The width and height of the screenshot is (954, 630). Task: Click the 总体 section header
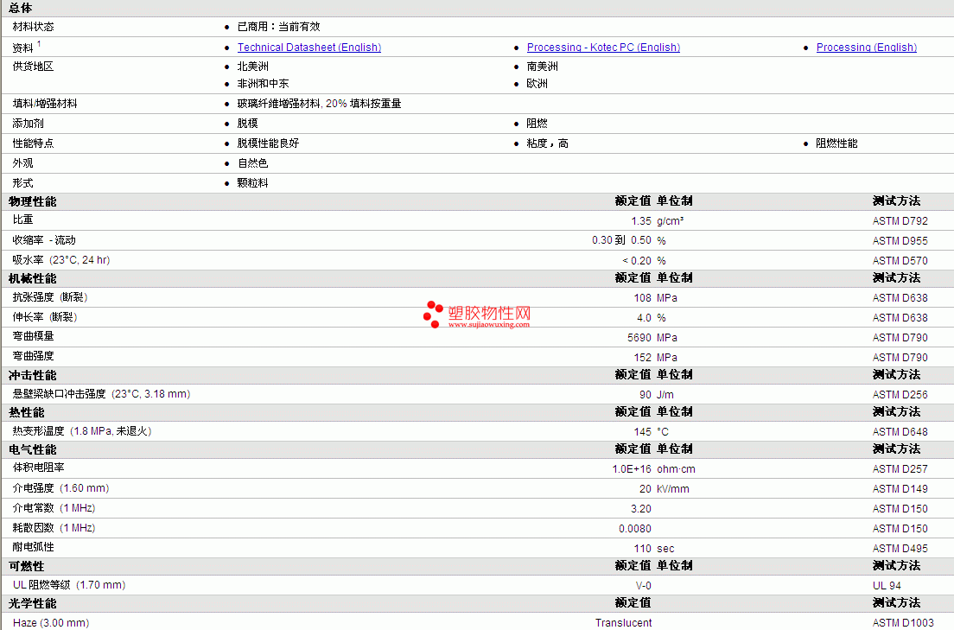coord(20,8)
